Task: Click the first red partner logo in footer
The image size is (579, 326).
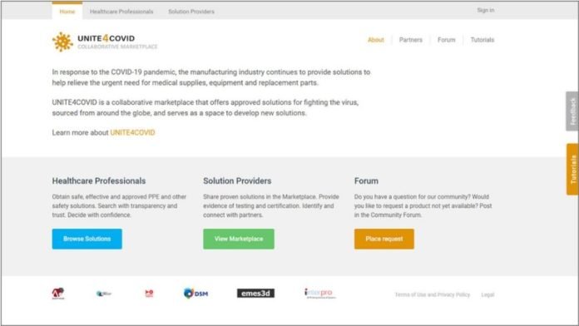Action: [58, 294]
